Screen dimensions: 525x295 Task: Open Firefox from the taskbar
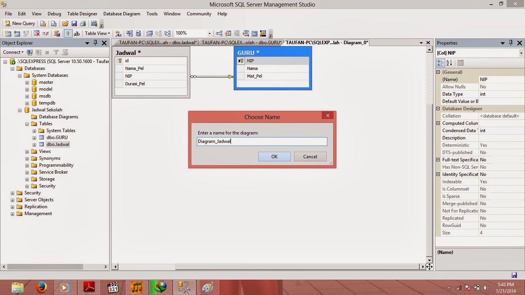coord(41,287)
